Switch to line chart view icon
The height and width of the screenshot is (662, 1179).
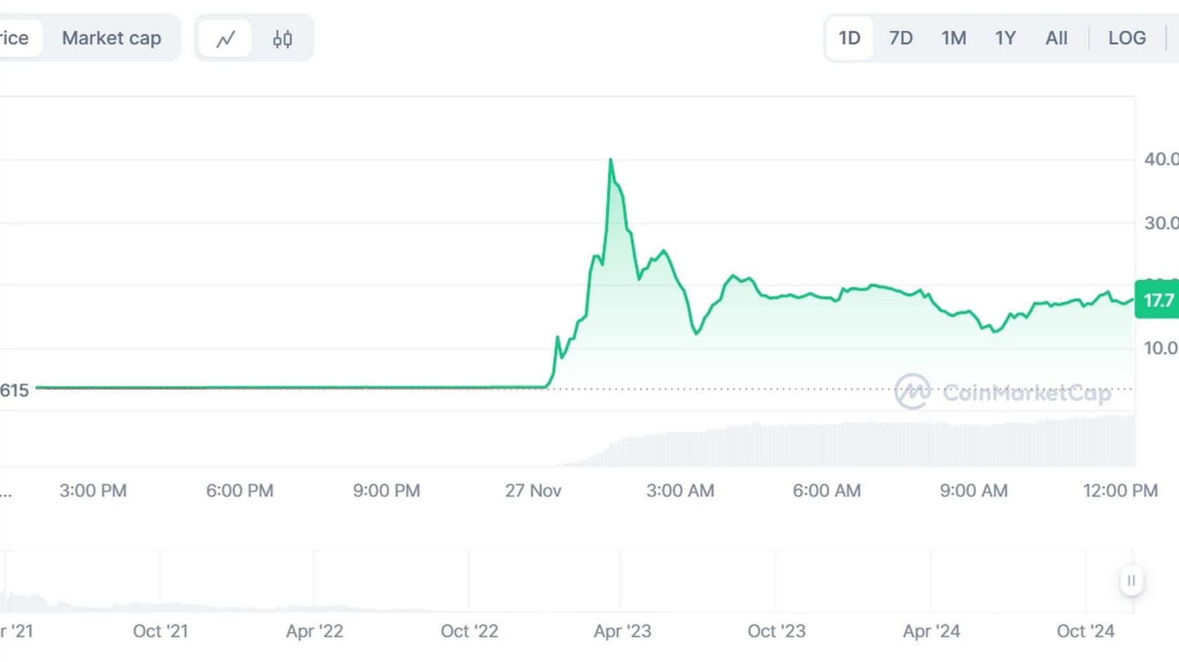pyautogui.click(x=225, y=39)
